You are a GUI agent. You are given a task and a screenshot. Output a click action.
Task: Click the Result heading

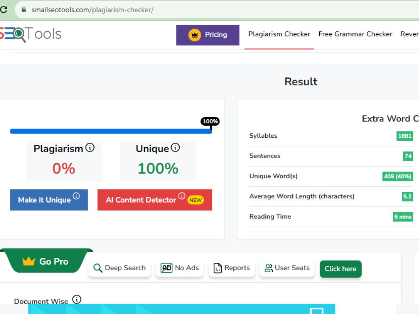pyautogui.click(x=301, y=82)
